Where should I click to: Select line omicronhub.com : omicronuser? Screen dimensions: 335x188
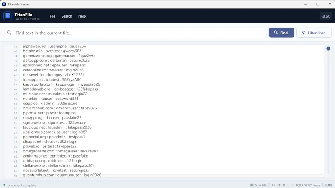click(60, 108)
